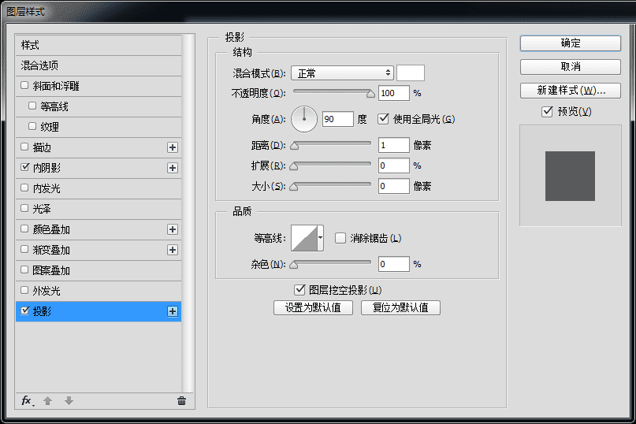The image size is (636, 424).
Task: Click the angle dial control
Action: coord(304,119)
